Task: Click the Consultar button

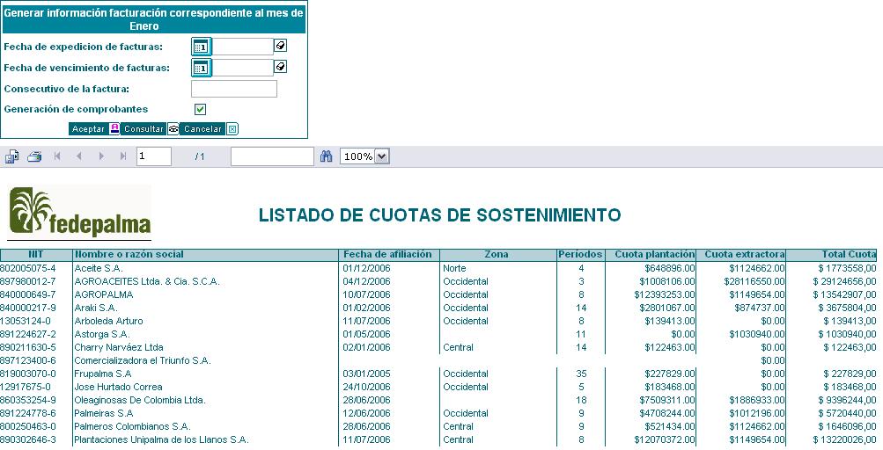Action: tap(143, 129)
